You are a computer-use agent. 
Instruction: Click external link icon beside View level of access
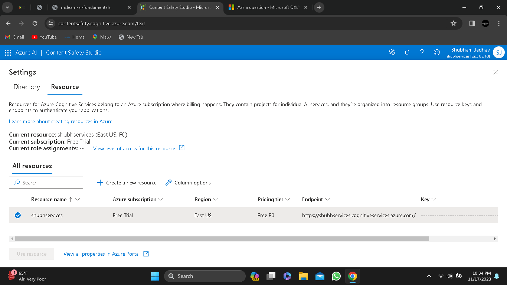point(181,148)
